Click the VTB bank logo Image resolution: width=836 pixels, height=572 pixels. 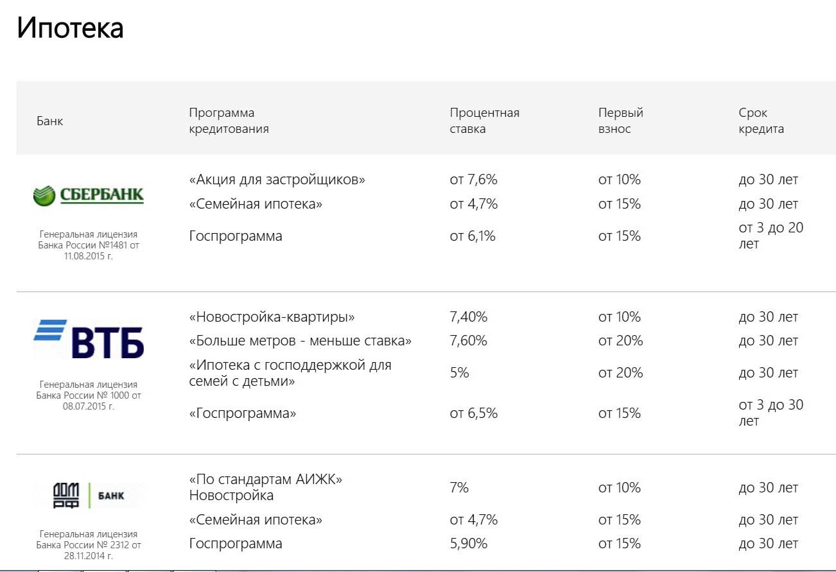pos(89,338)
